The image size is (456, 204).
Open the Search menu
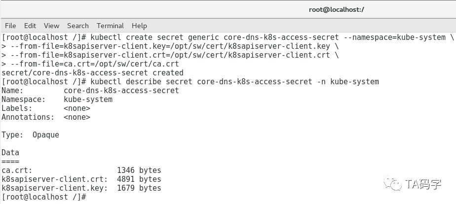(x=77, y=26)
